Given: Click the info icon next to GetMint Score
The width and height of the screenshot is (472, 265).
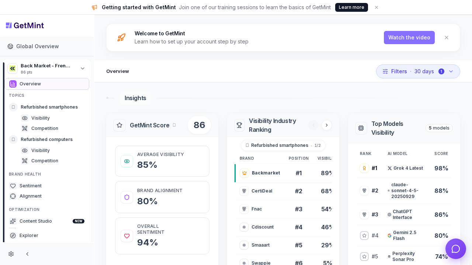Looking at the screenshot, I should click(174, 125).
